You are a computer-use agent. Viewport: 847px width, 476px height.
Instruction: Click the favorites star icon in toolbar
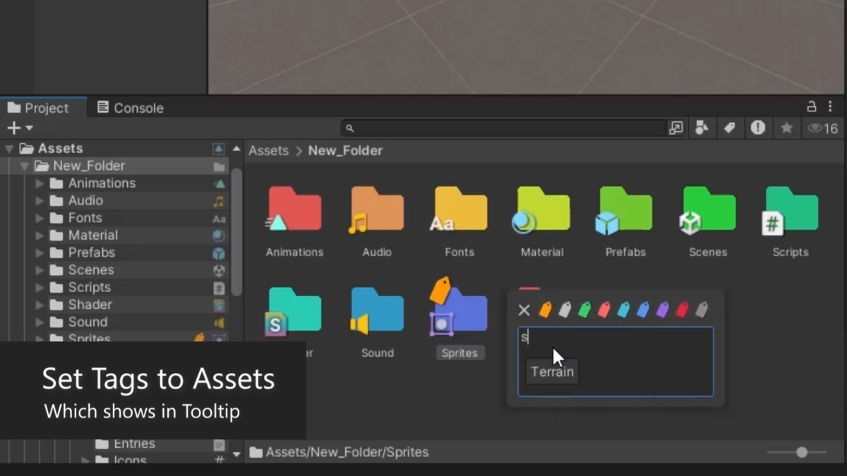(x=786, y=128)
